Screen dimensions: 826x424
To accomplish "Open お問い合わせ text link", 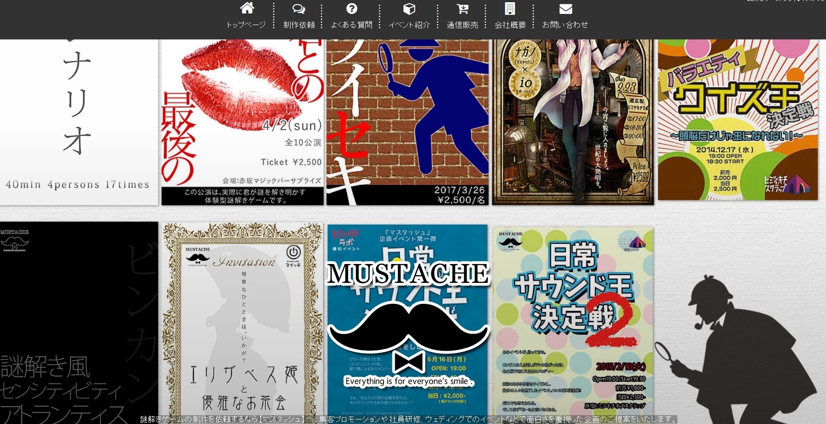I will click(x=565, y=25).
